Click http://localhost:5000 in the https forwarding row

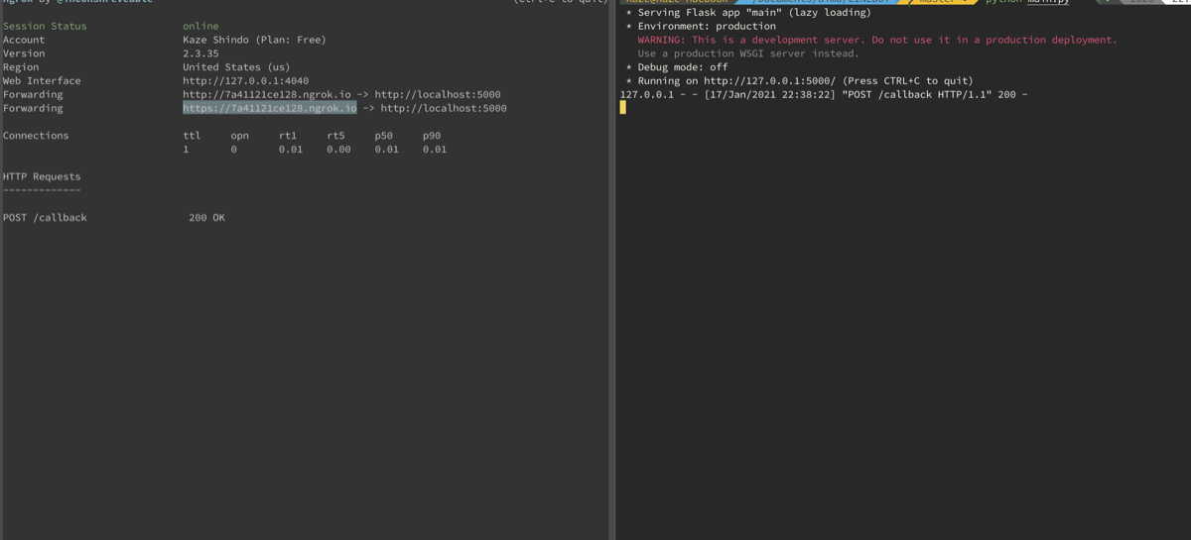point(443,108)
